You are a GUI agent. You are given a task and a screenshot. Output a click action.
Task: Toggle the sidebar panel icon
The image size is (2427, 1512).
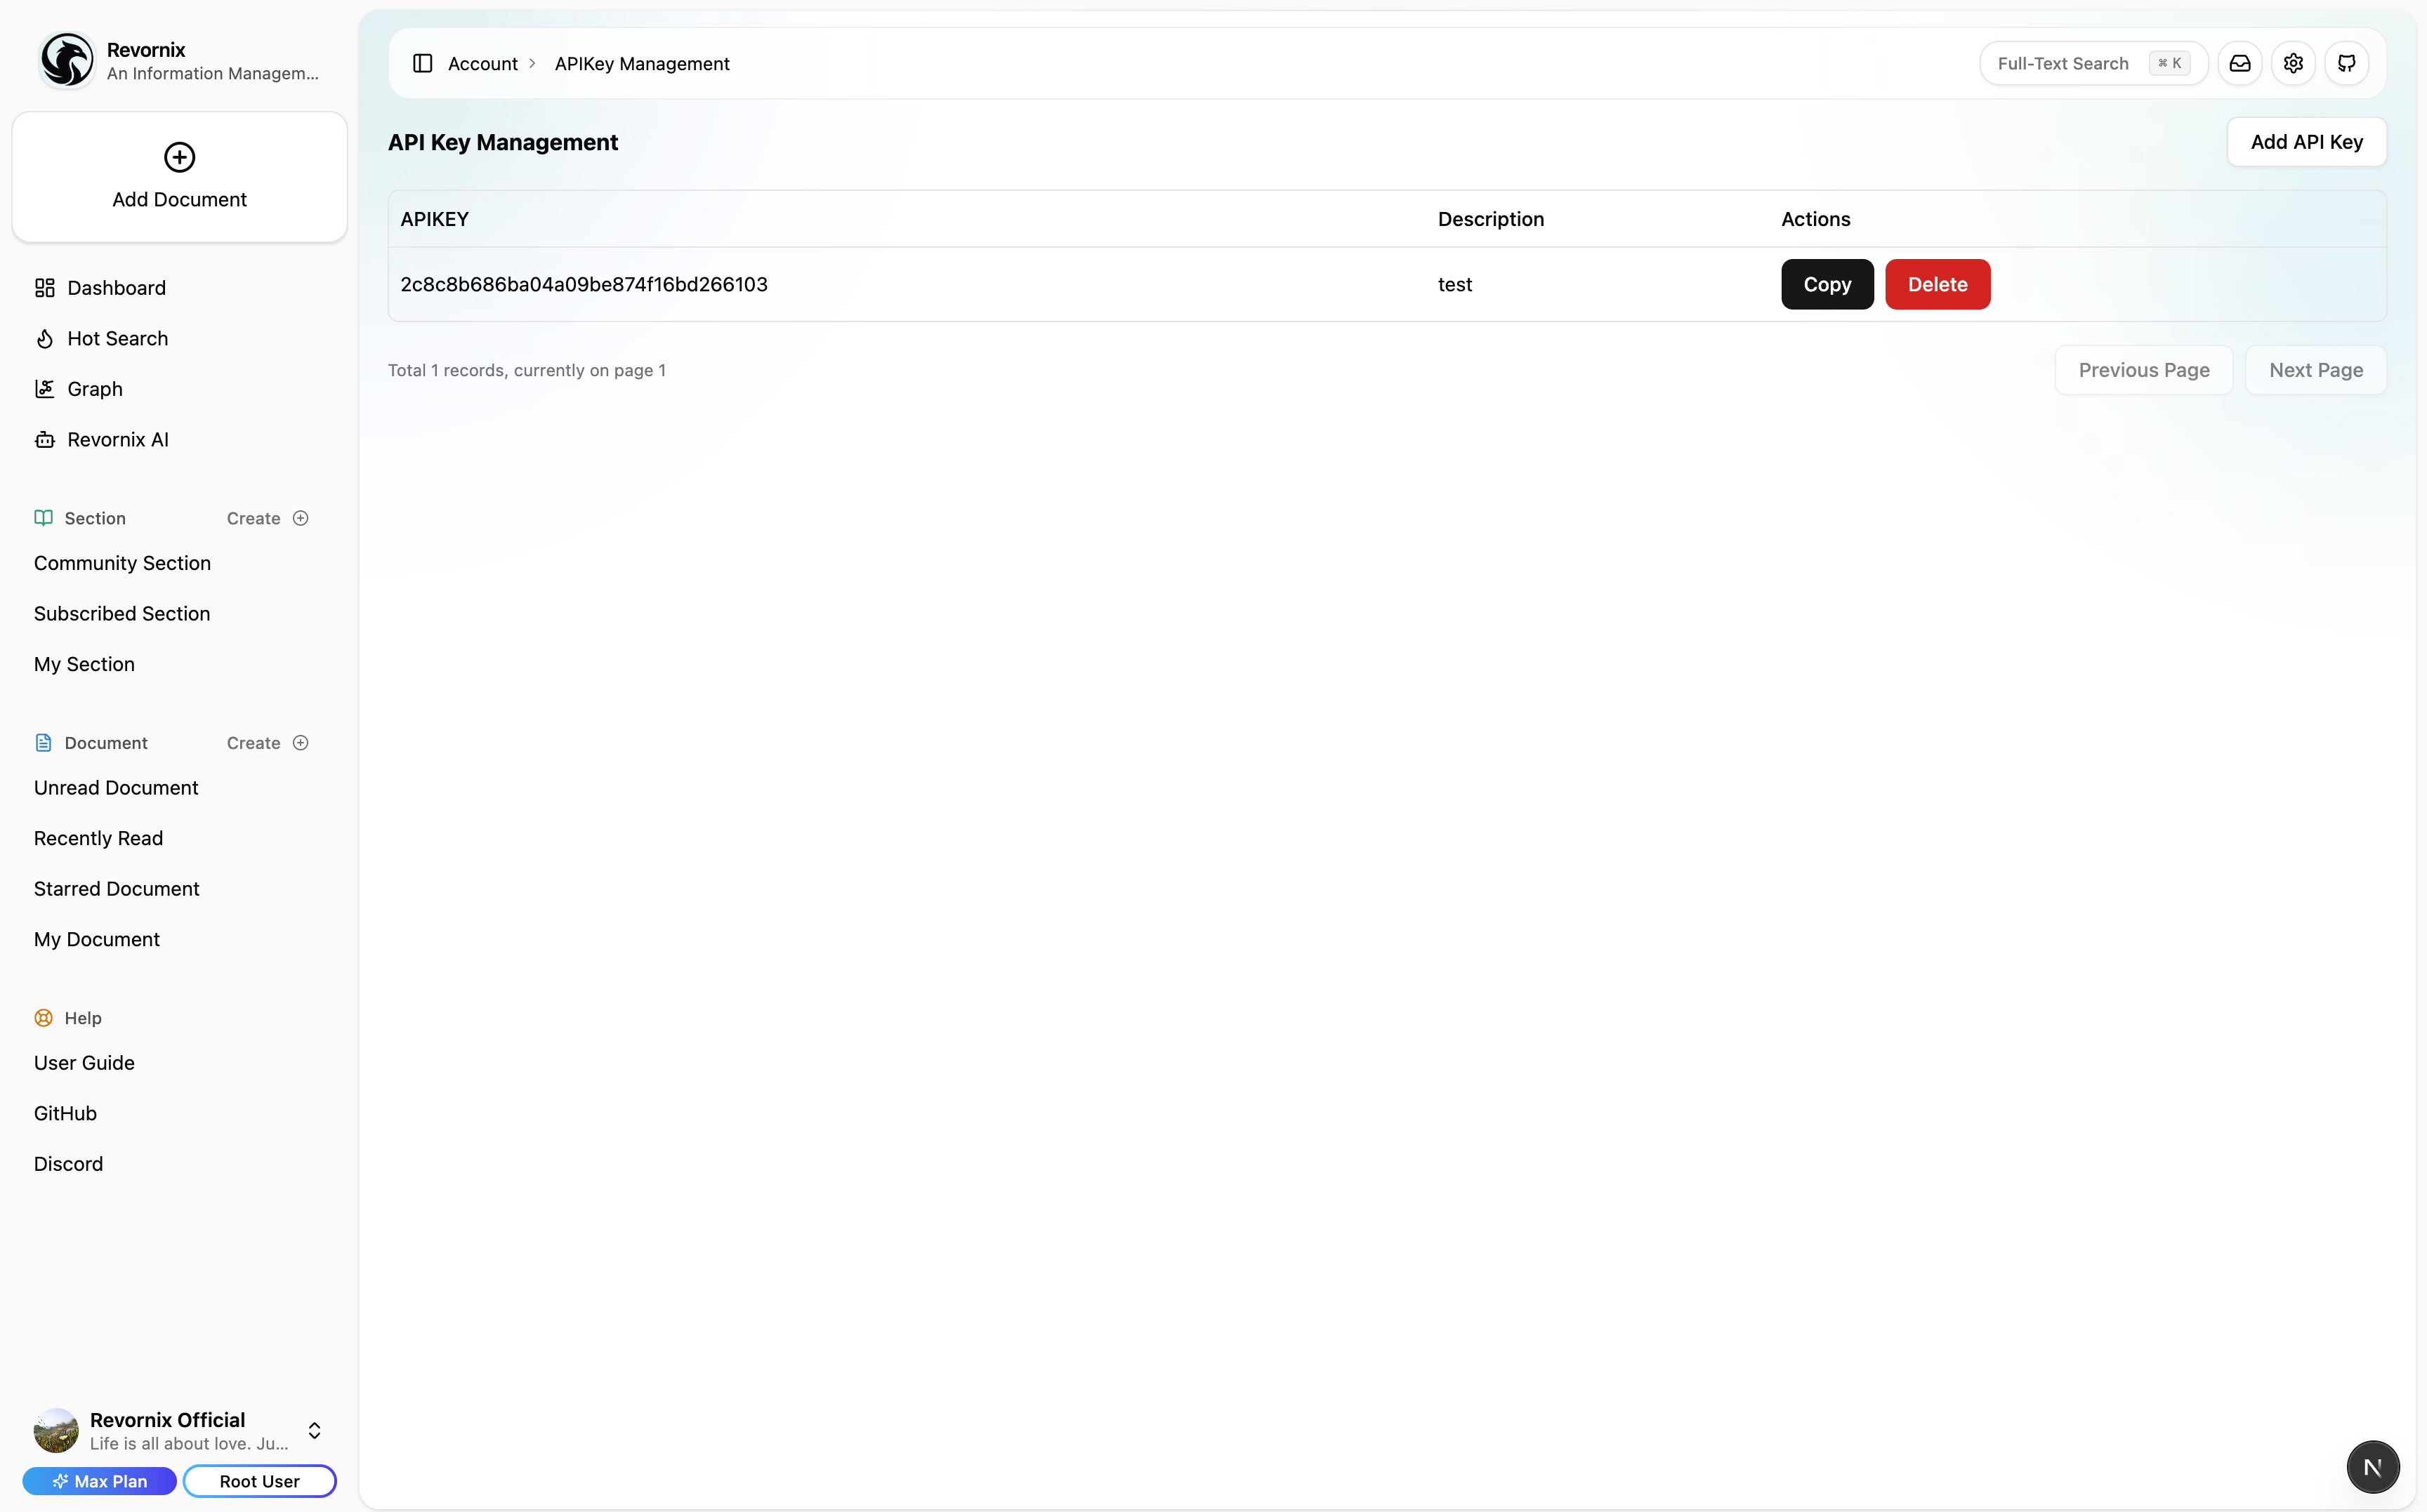coord(422,63)
